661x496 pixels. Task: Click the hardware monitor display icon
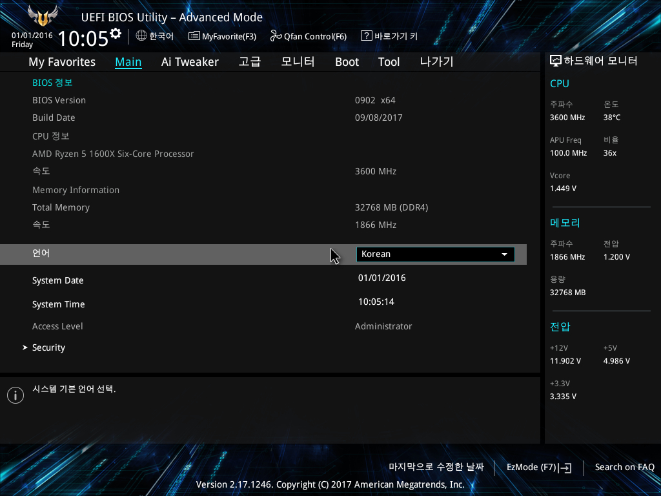(556, 61)
